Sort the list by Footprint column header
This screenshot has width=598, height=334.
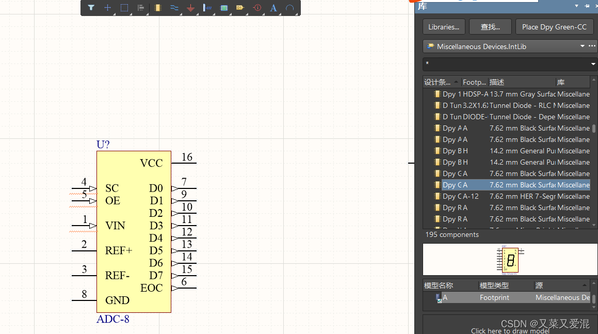point(474,82)
